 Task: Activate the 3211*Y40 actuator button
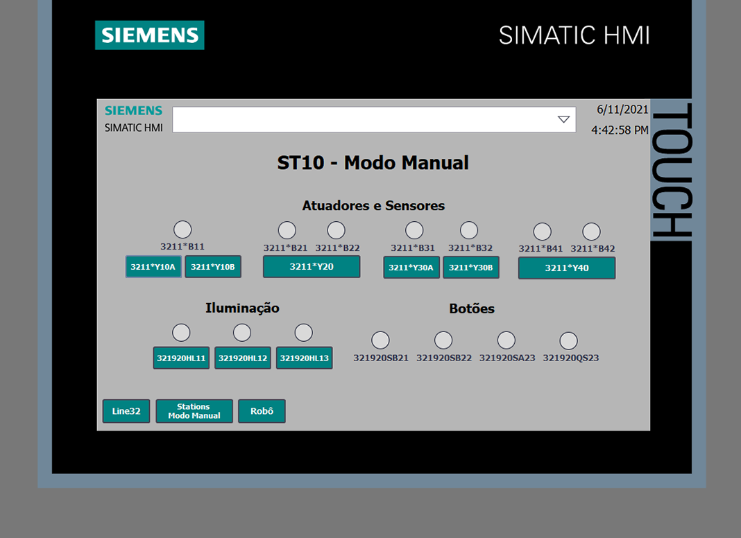click(567, 268)
